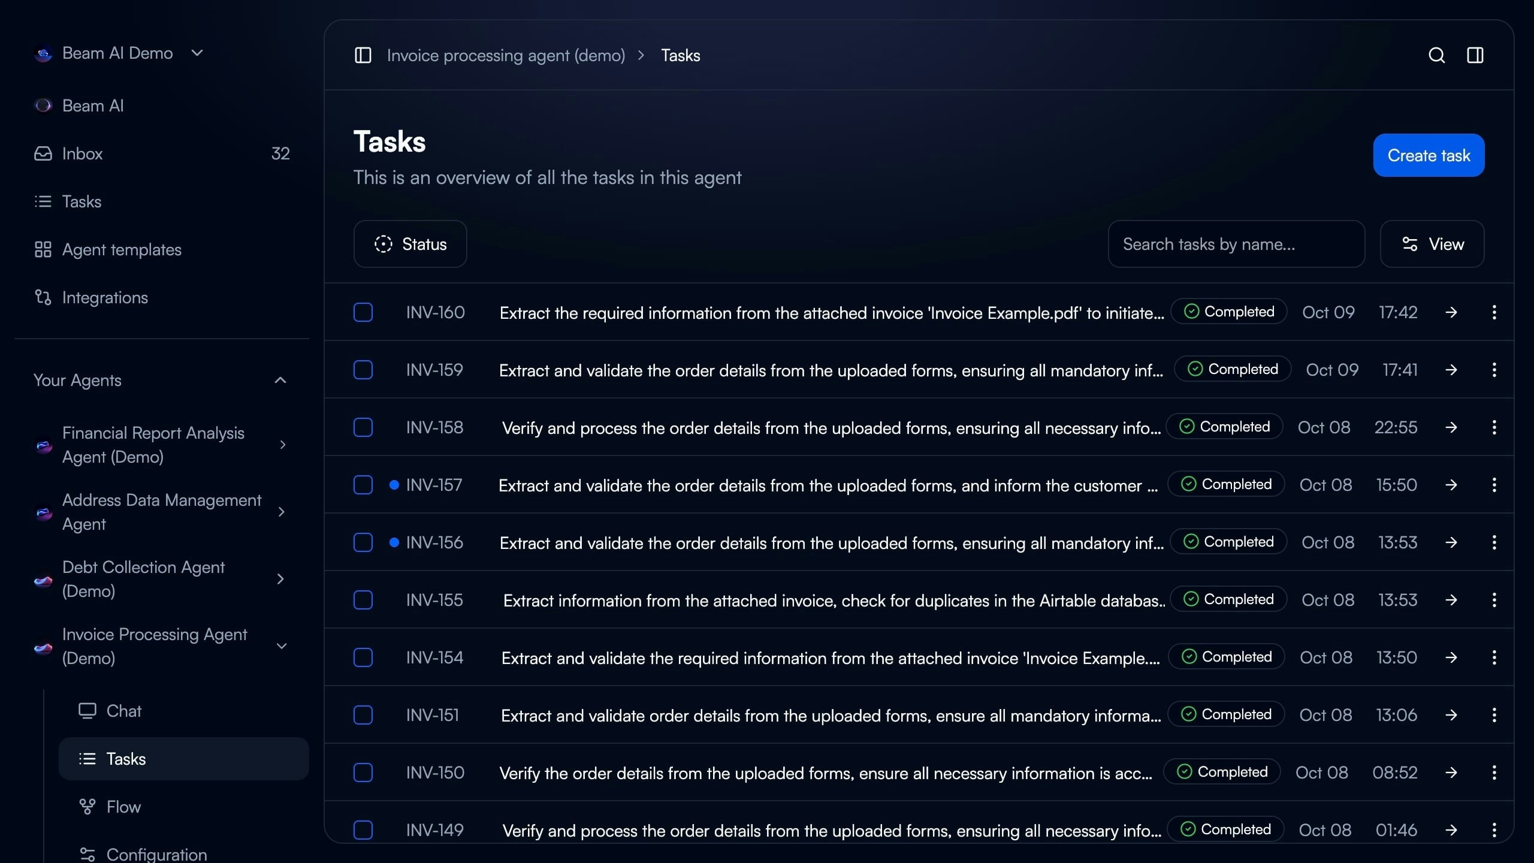Screen dimensions: 1534x863
Task: Collapse the Your Agents section
Action: [x=280, y=380]
